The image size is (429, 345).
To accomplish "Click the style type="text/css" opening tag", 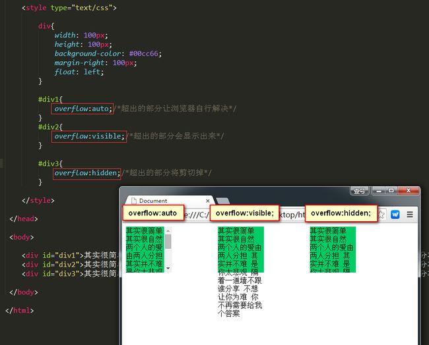I will pyautogui.click(x=69, y=8).
